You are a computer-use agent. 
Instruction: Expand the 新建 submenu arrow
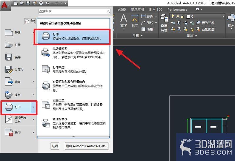click(x=33, y=32)
